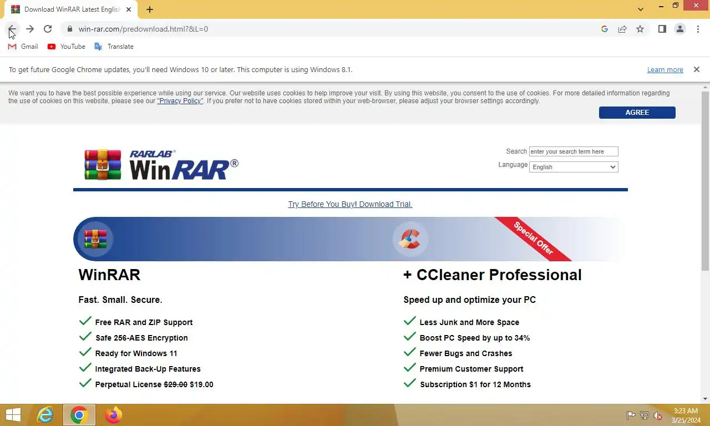Image resolution: width=710 pixels, height=426 pixels.
Task: Click Learn more about Chrome updates
Action: [665, 70]
